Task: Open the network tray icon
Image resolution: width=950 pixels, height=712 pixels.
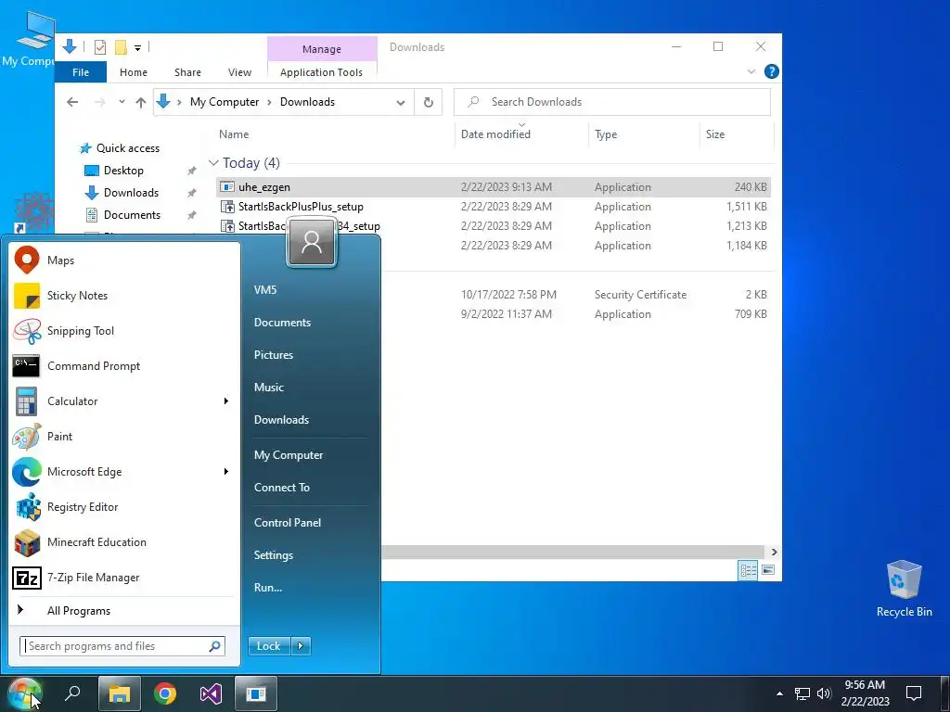Action: [x=802, y=693]
